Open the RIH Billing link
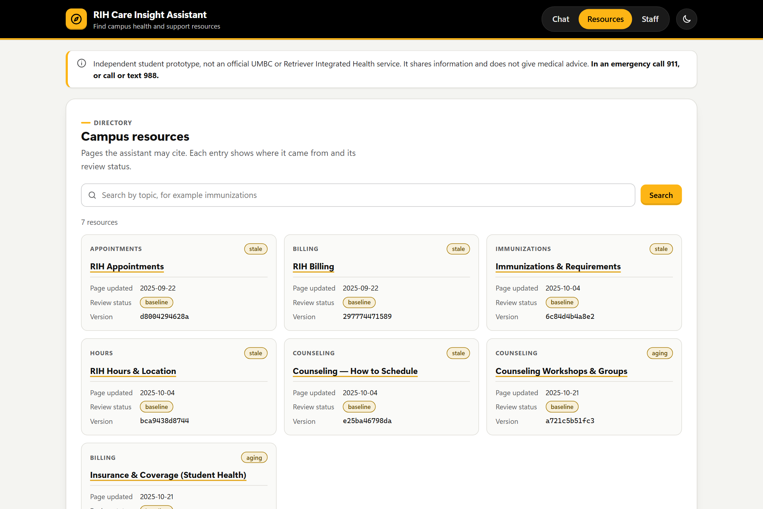This screenshot has height=509, width=763. pyautogui.click(x=313, y=267)
